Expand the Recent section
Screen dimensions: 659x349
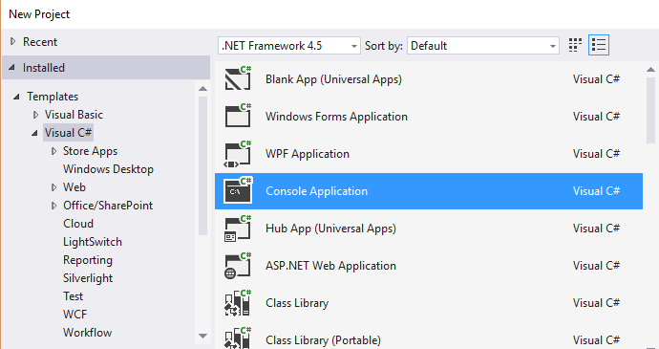13,41
